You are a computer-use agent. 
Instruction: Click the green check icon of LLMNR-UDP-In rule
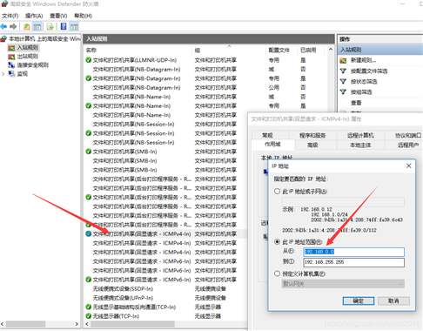[89, 60]
